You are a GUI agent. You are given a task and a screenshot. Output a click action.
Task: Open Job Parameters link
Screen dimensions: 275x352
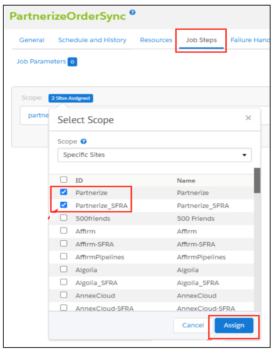point(41,62)
